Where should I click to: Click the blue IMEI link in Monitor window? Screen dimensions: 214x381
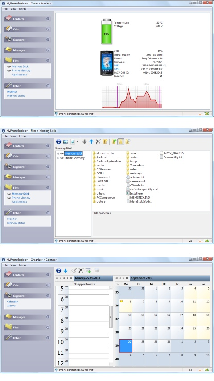coord(117,66)
